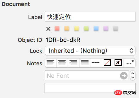Click the X to clear label color

[x=48, y=29]
